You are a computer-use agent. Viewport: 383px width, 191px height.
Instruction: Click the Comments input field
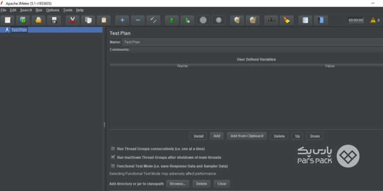[256, 50]
